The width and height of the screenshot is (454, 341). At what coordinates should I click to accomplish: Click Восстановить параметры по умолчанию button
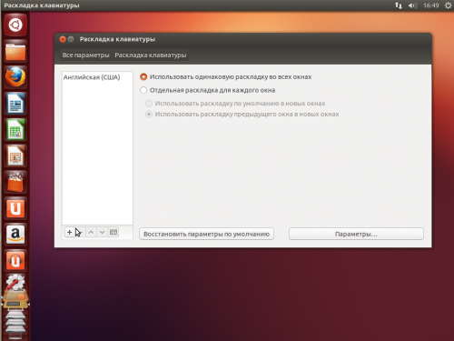tap(206, 234)
